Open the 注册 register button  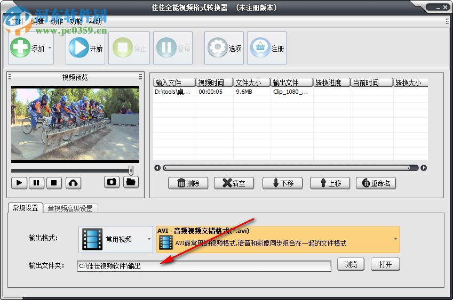(x=267, y=48)
